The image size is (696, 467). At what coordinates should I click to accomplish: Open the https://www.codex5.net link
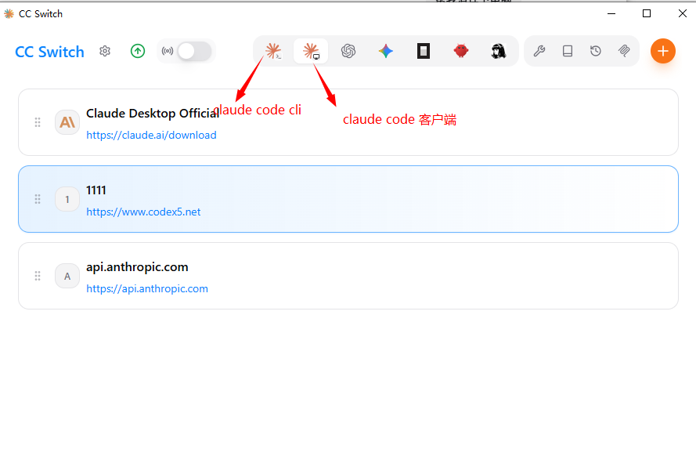point(143,212)
